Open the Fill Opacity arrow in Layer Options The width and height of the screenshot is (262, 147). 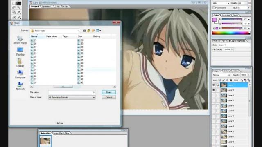click(x=232, y=49)
